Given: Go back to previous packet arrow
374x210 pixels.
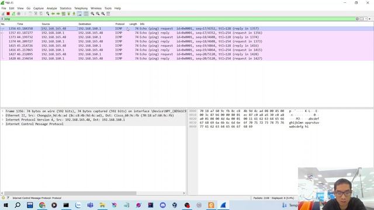Looking at the screenshot, I should 53,14.
